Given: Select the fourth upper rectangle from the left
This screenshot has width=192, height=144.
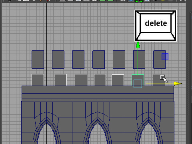Looking at the screenshot, I should click(98, 60).
